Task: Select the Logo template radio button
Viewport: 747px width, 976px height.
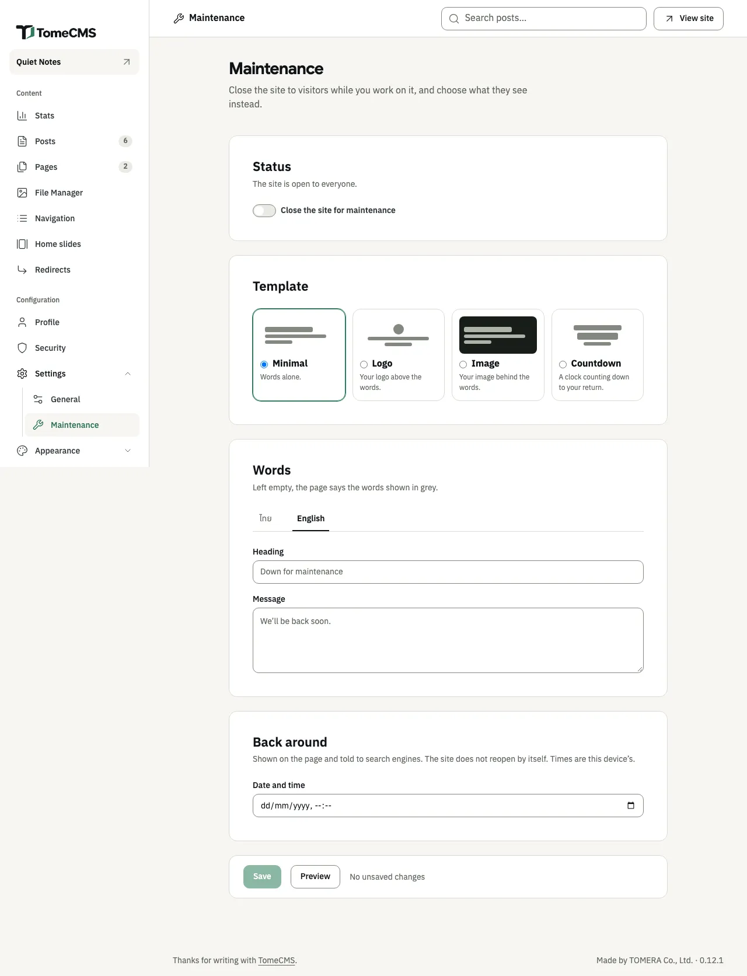Action: click(x=364, y=364)
